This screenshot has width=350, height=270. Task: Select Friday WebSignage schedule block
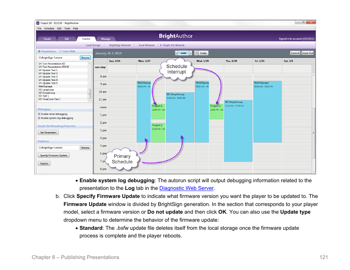tap(267, 112)
